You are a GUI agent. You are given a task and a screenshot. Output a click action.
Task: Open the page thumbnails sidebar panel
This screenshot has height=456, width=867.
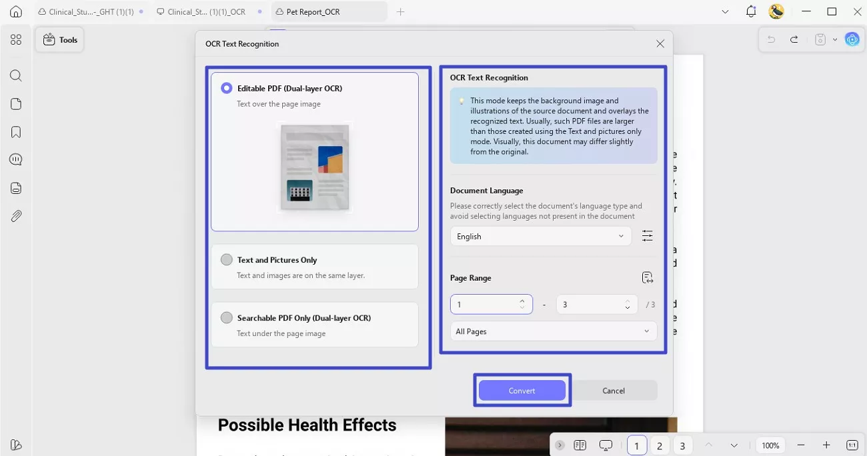[16, 103]
